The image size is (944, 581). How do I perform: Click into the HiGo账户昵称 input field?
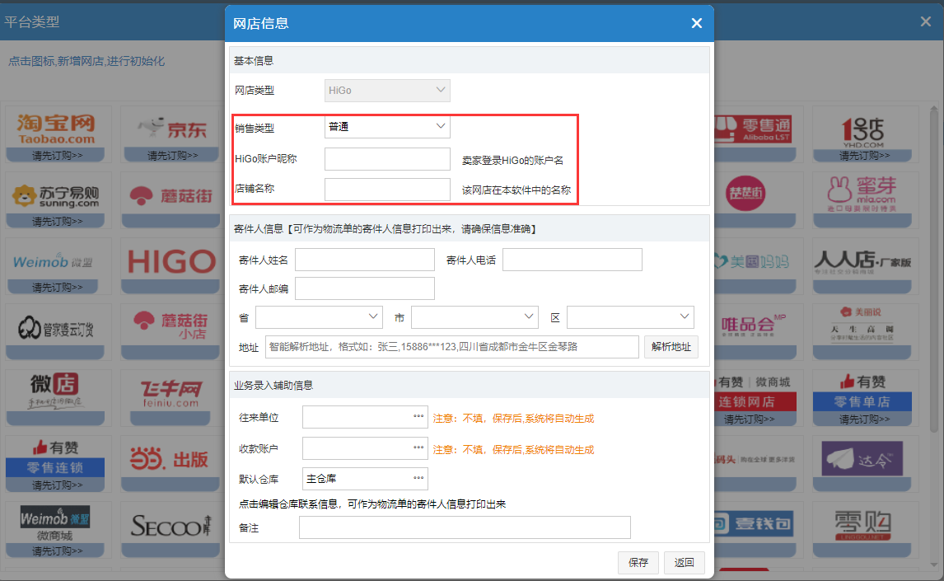[x=387, y=159]
